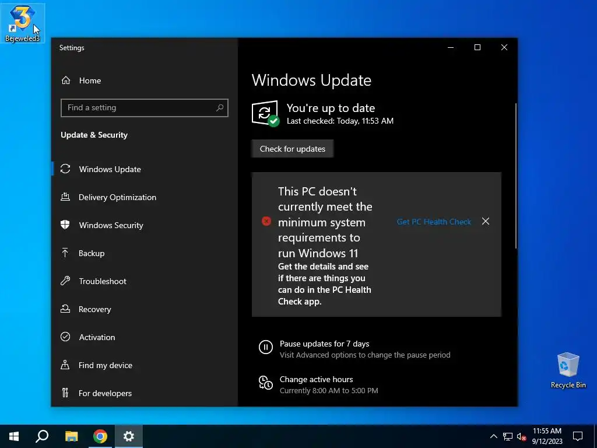Open Find my device page
The image size is (597, 448).
click(106, 365)
